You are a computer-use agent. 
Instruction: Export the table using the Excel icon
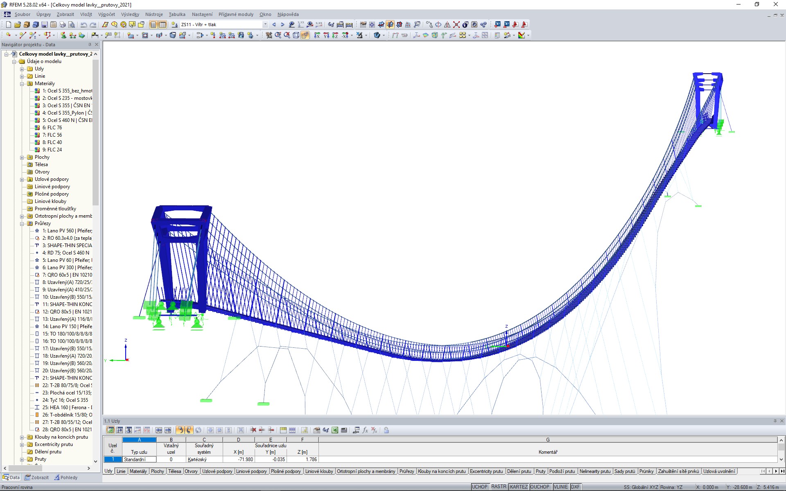pos(334,430)
